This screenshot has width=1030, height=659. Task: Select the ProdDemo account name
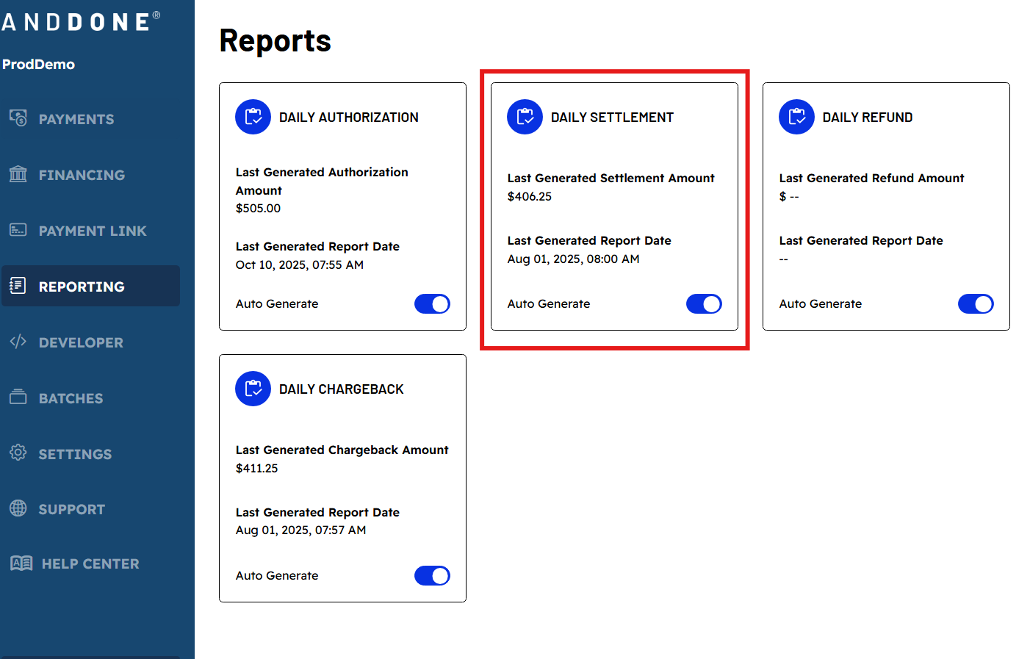tap(38, 65)
